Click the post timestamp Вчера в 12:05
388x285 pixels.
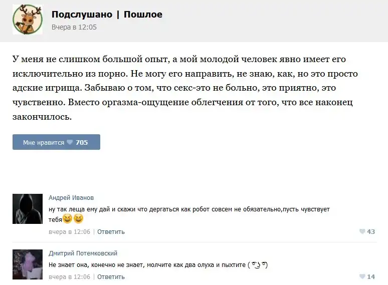[x=74, y=27]
